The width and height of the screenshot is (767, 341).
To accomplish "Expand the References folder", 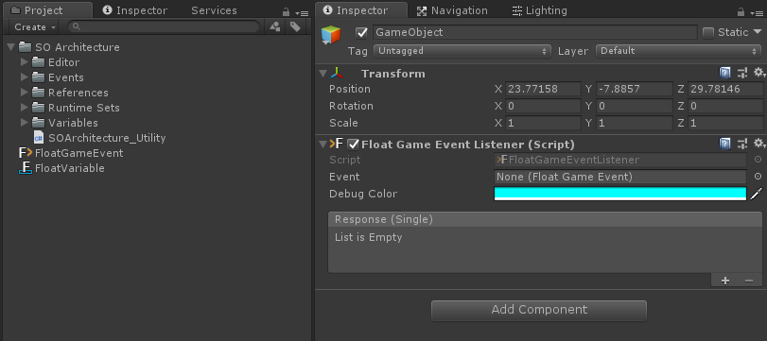I will (24, 93).
